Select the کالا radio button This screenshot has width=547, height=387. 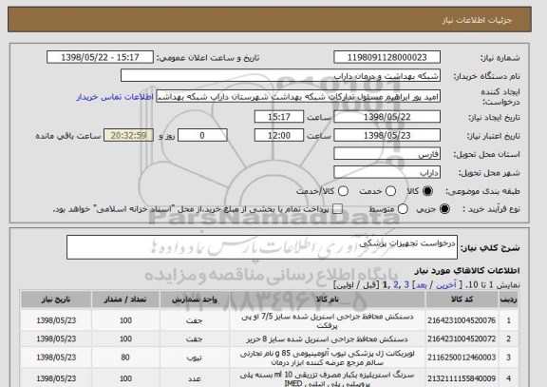[427, 191]
